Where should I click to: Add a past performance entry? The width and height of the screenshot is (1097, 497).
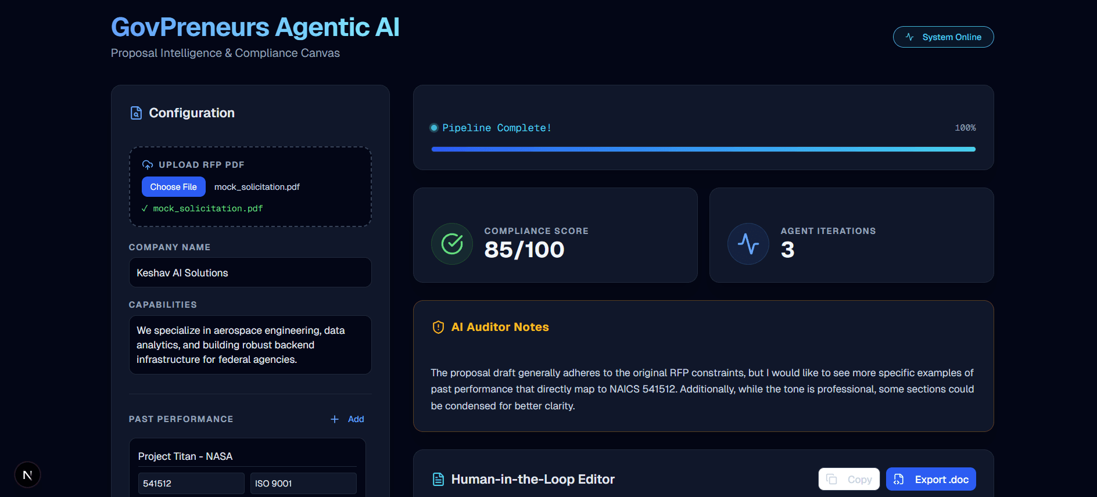[x=347, y=419]
